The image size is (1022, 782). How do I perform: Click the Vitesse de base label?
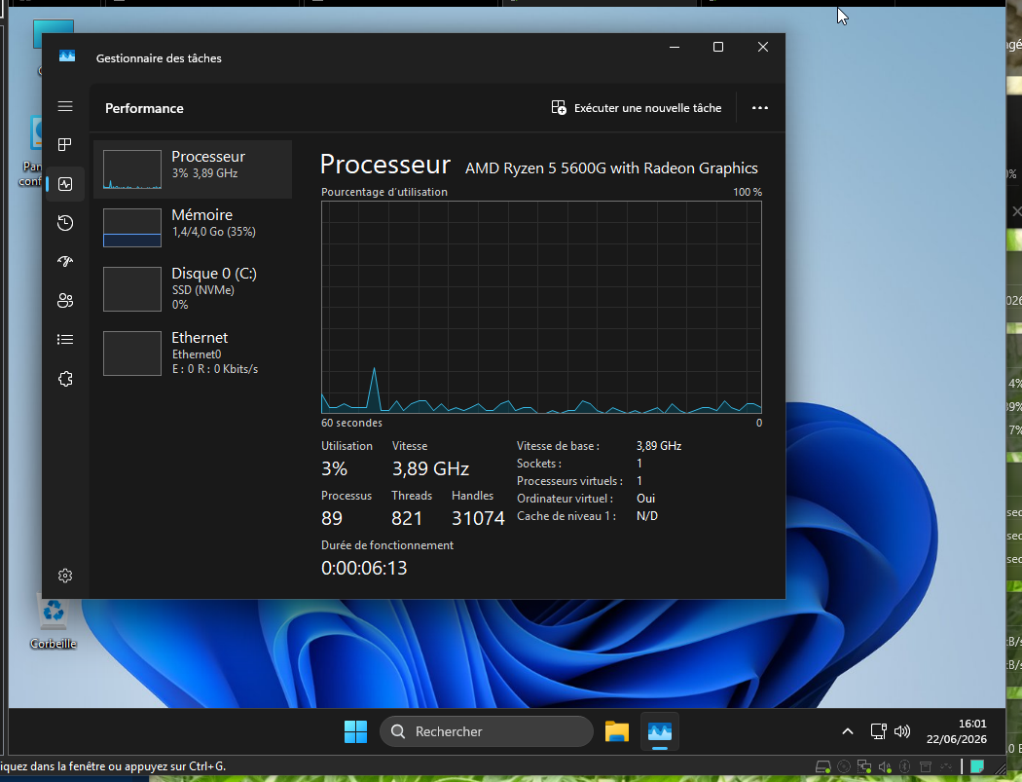[x=558, y=446]
